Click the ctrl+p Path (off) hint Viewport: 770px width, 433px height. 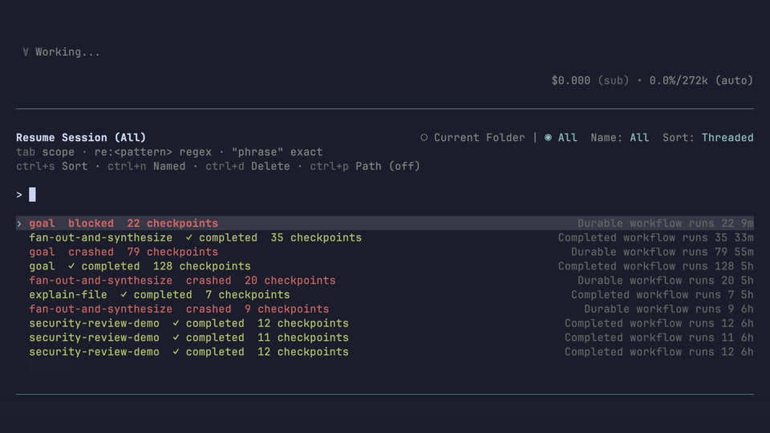click(365, 166)
